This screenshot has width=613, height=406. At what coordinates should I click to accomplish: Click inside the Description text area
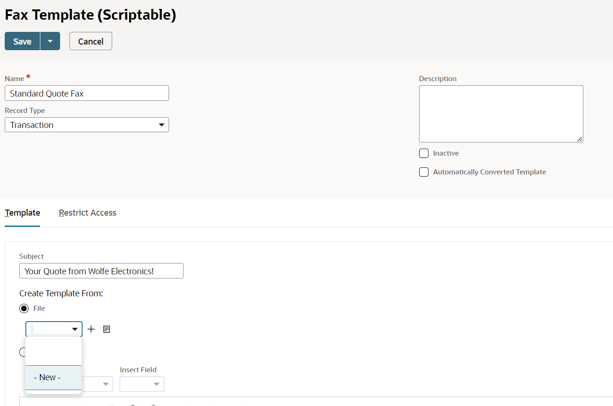pyautogui.click(x=501, y=114)
